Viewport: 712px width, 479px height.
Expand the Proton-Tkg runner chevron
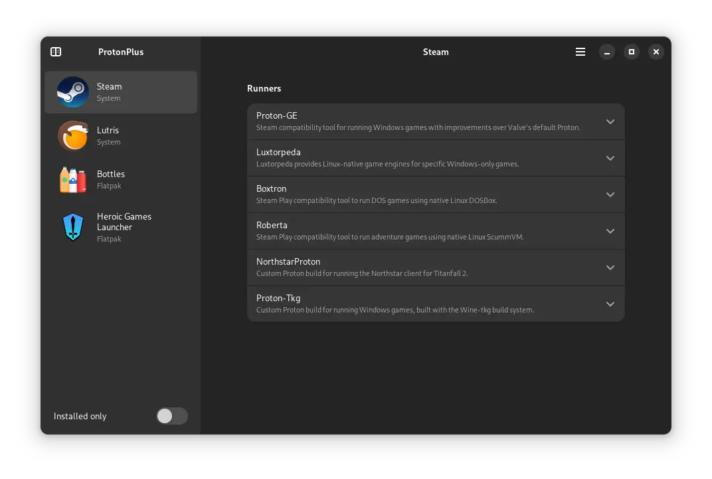610,304
